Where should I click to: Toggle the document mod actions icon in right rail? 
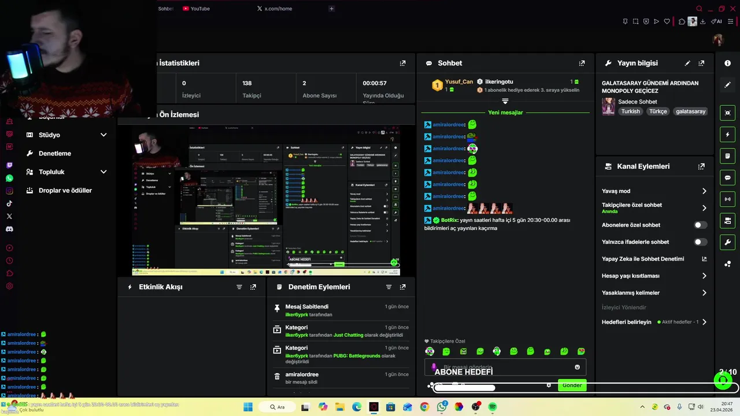728,156
